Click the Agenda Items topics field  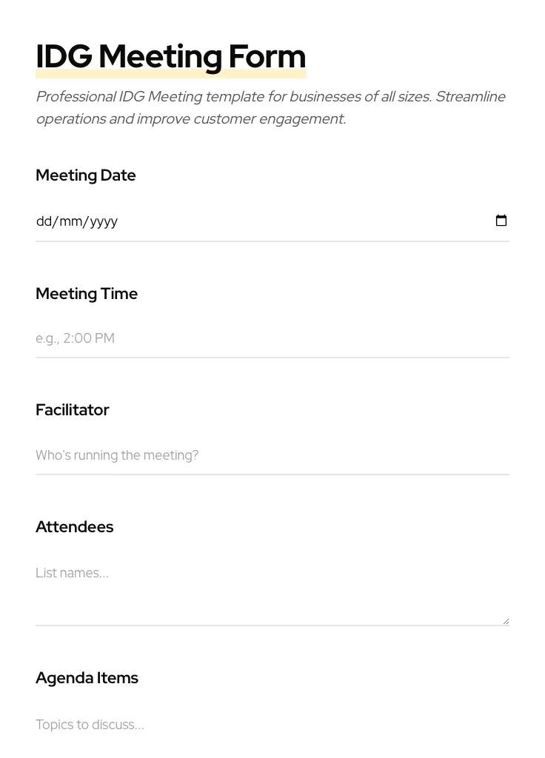point(222,725)
